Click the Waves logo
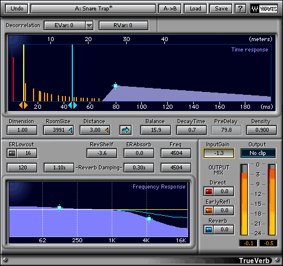The height and width of the screenshot is (266, 283). click(x=264, y=9)
